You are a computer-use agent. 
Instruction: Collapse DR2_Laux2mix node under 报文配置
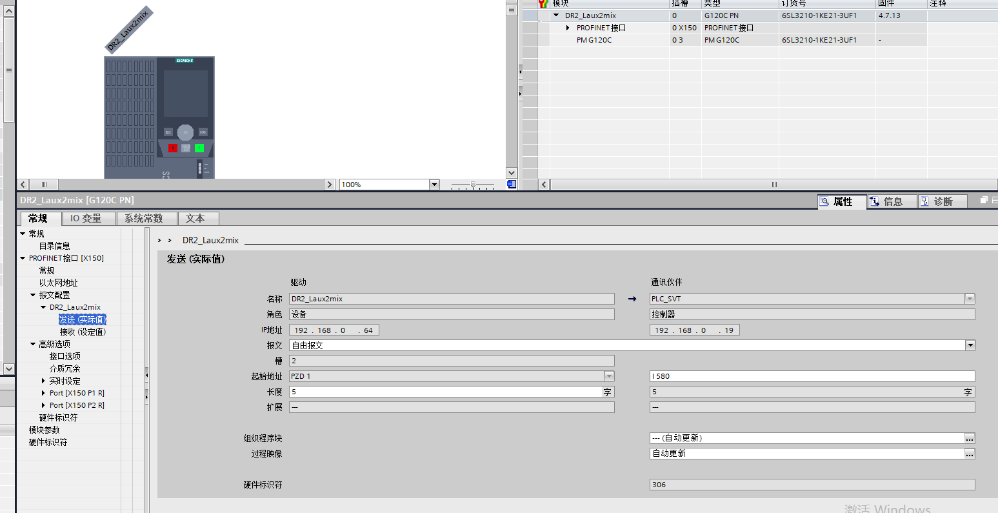[x=43, y=307]
